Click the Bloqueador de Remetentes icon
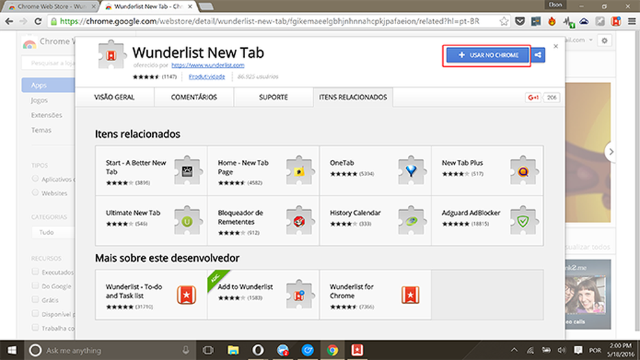 pyautogui.click(x=300, y=220)
